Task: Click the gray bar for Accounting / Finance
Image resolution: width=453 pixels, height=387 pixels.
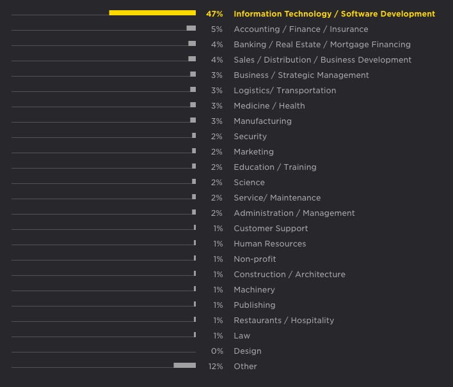Action: click(191, 28)
